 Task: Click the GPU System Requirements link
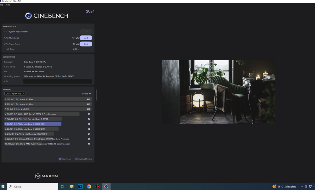(x=18, y=32)
